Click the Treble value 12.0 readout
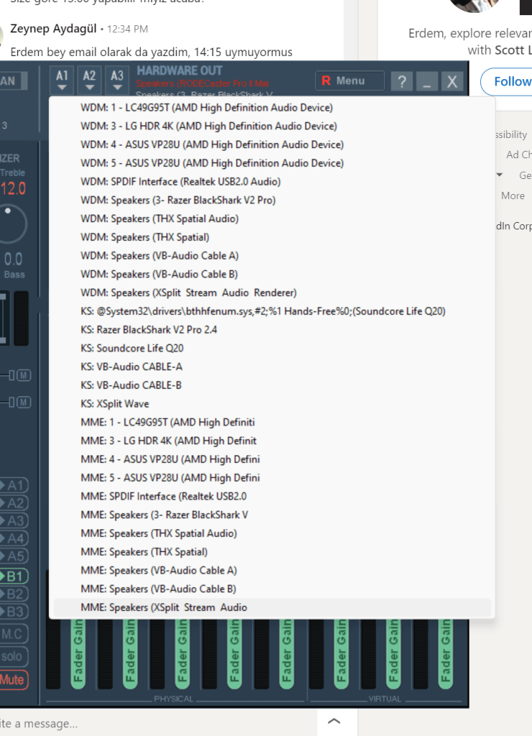This screenshot has width=532, height=736. tap(13, 189)
